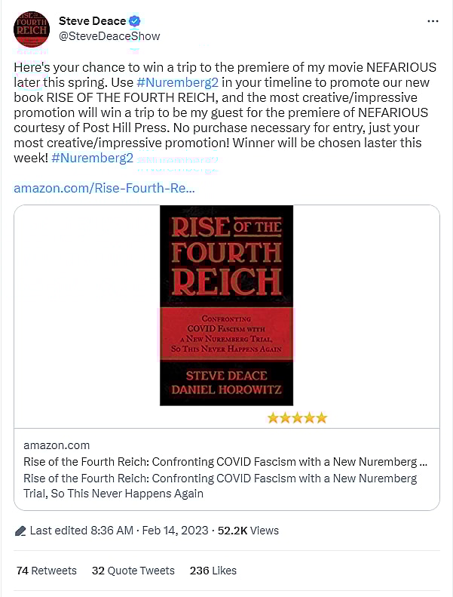Image resolution: width=453 pixels, height=597 pixels.
Task: Open the amazon.com/Rise-Fourth-Re... link
Action: (104, 188)
